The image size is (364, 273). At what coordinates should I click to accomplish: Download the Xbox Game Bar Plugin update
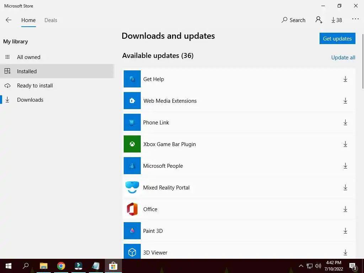pyautogui.click(x=345, y=144)
